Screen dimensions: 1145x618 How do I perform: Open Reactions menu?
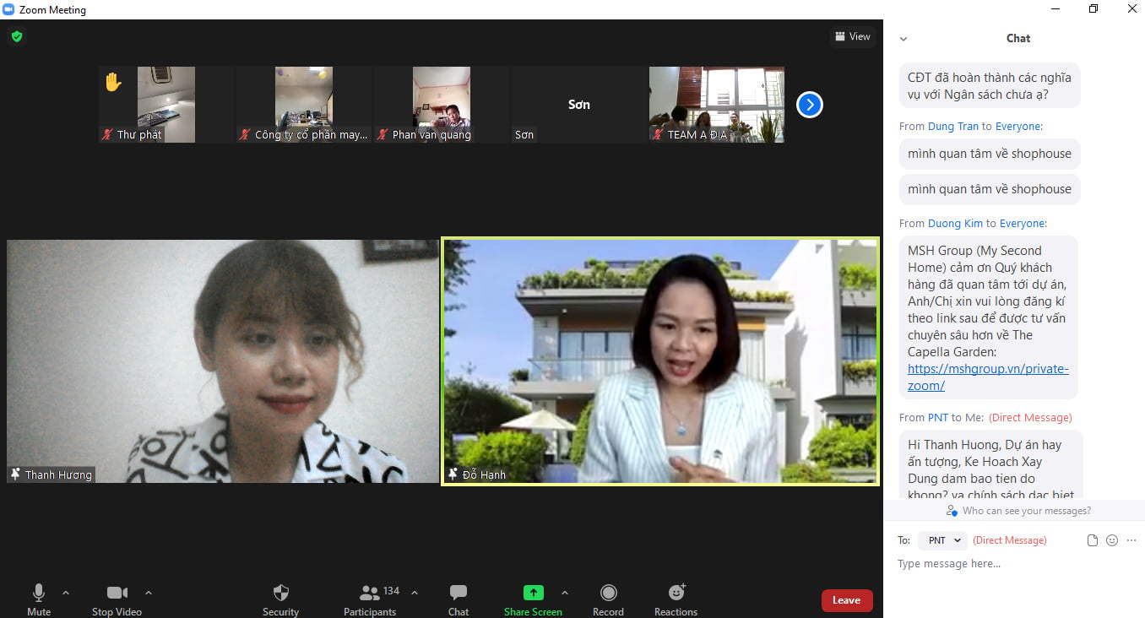[676, 599]
